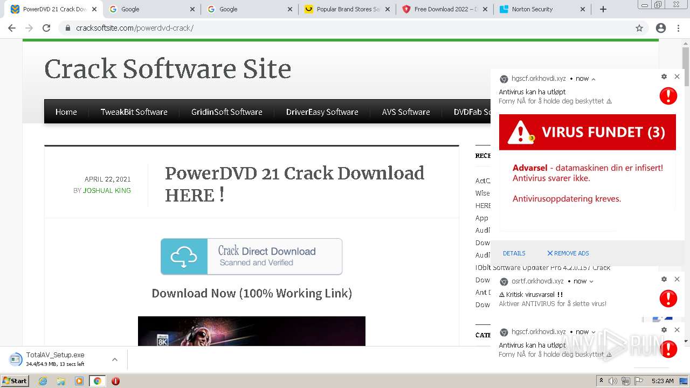Open the DriverEasy Software menu item
Viewport: 690px width, 388px height.
322,112
